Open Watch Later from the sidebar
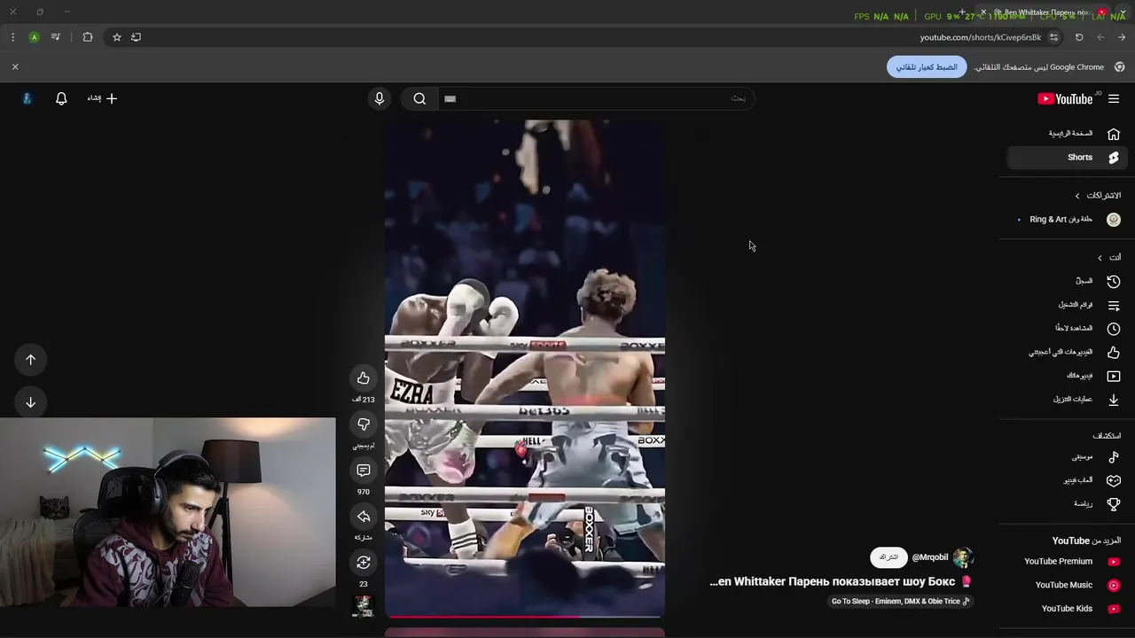The image size is (1135, 638). [1068, 329]
